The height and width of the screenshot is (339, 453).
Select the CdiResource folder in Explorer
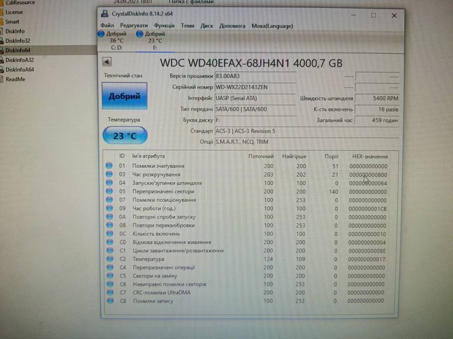pyautogui.click(x=20, y=2)
